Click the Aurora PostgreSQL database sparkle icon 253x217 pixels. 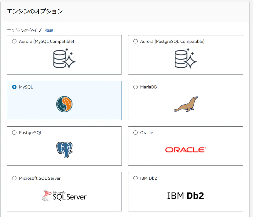[x=186, y=58]
